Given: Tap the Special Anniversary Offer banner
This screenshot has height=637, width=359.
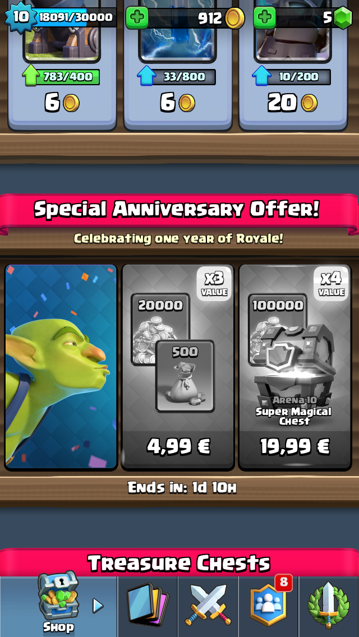Looking at the screenshot, I should coord(177,209).
